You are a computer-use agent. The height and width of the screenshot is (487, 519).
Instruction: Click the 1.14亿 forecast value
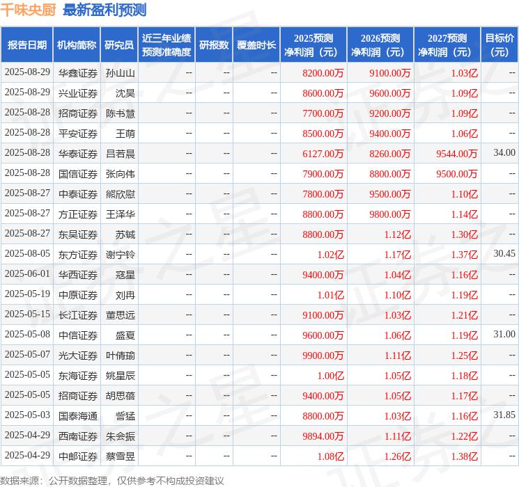click(465, 214)
